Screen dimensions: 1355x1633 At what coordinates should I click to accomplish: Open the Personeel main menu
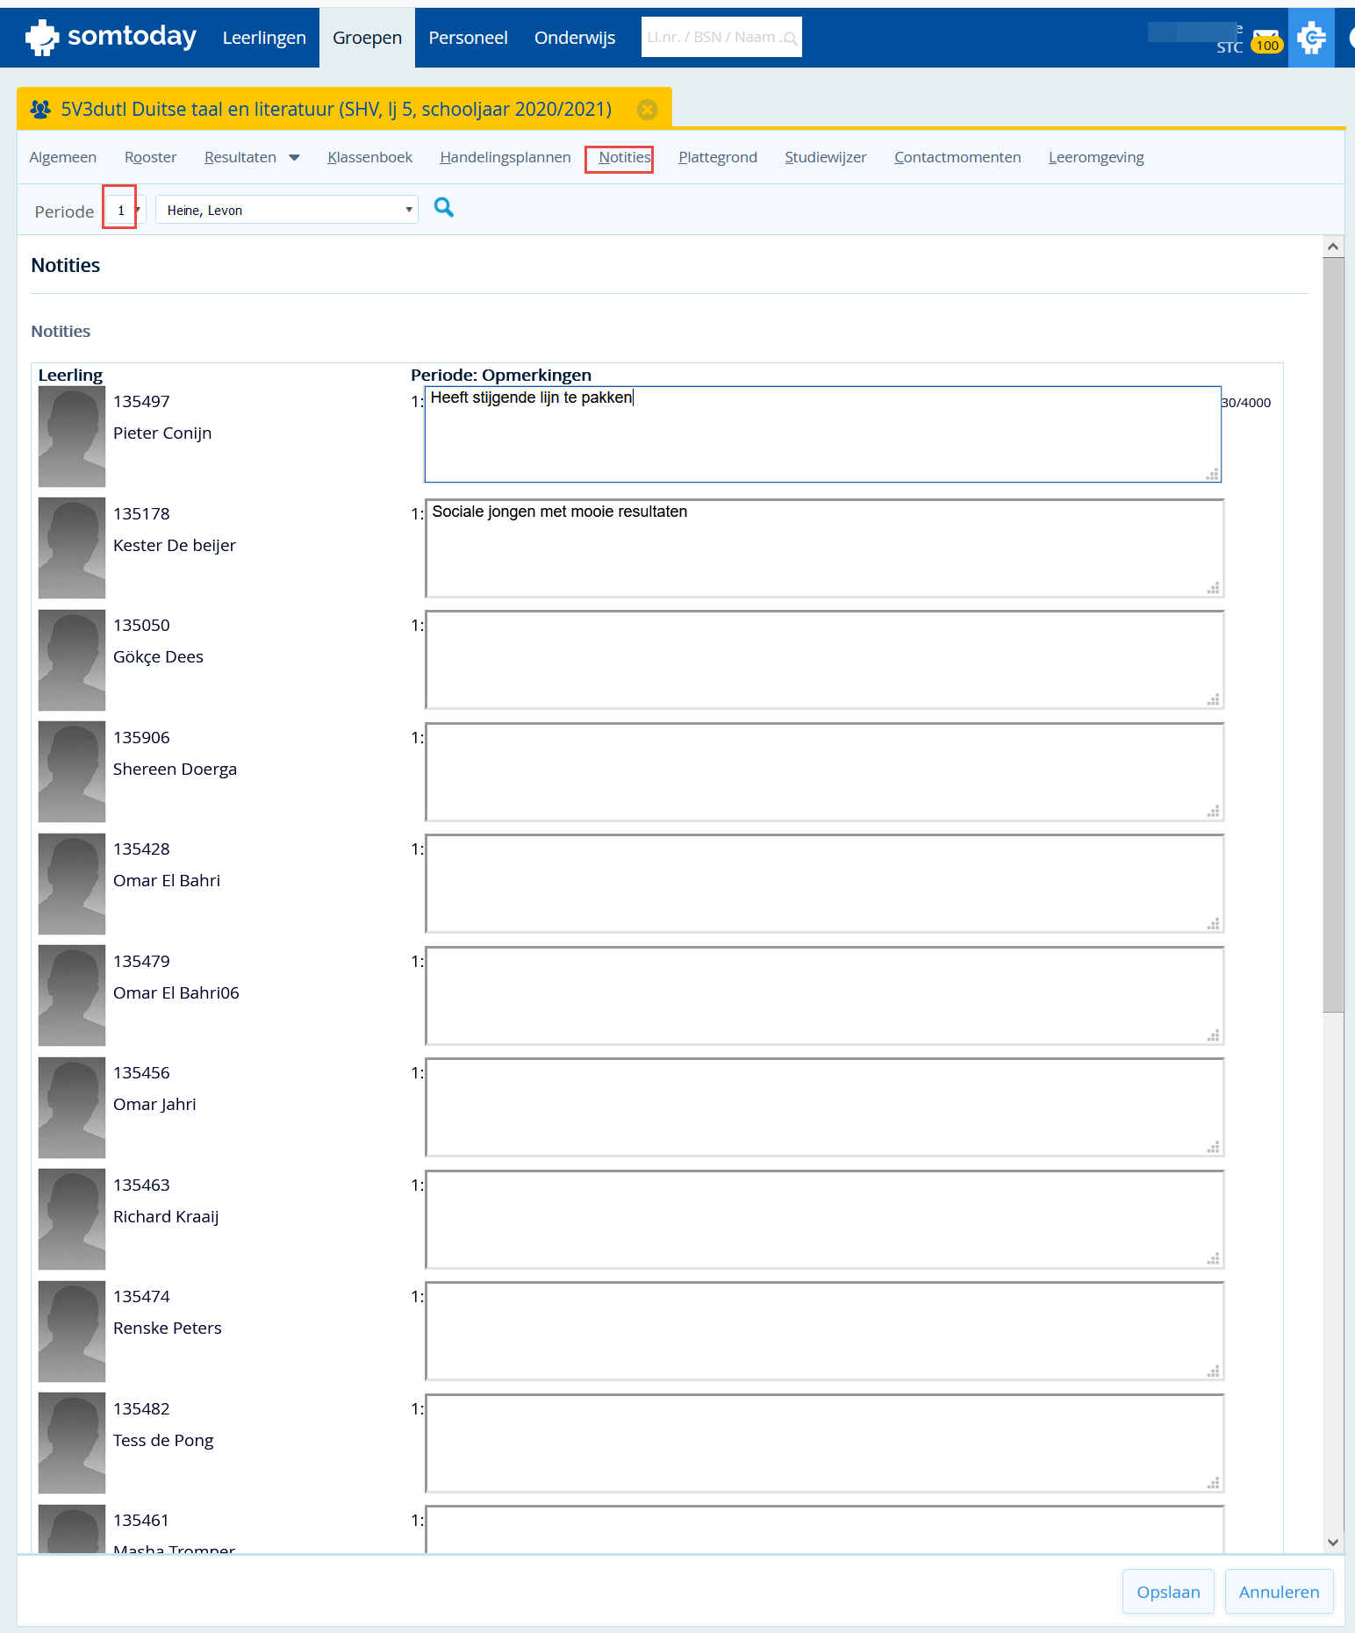[x=468, y=38]
